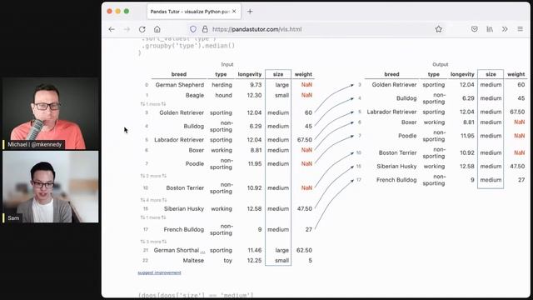
Task: Show more toolbar tools chevron
Action: tap(505, 29)
